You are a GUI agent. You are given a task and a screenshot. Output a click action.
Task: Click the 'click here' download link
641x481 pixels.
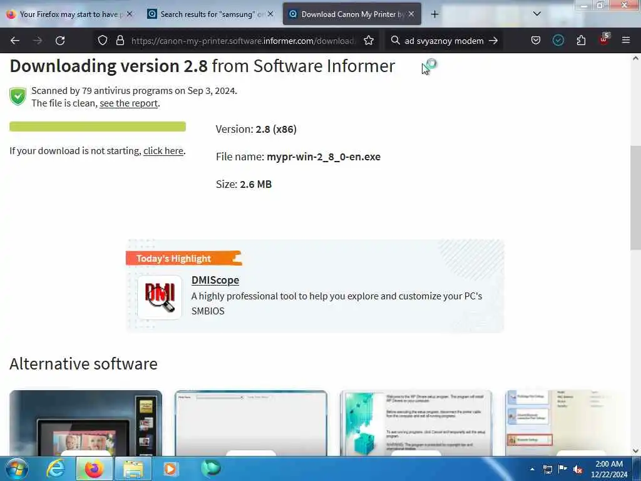[x=163, y=151]
